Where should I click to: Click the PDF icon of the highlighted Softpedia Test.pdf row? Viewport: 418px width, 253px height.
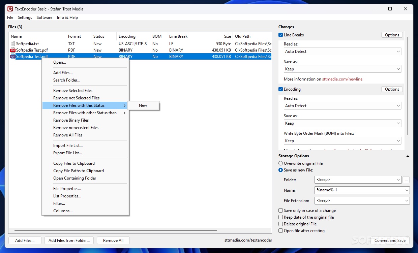(x=13, y=57)
